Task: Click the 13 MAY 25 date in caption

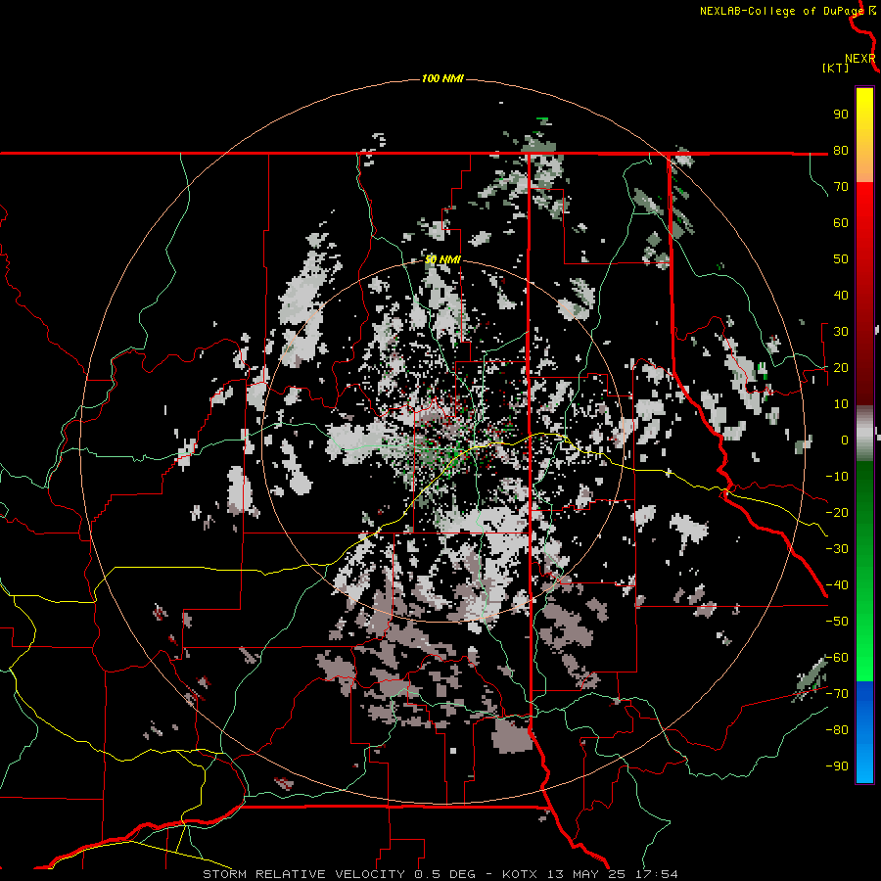Action: 586,874
